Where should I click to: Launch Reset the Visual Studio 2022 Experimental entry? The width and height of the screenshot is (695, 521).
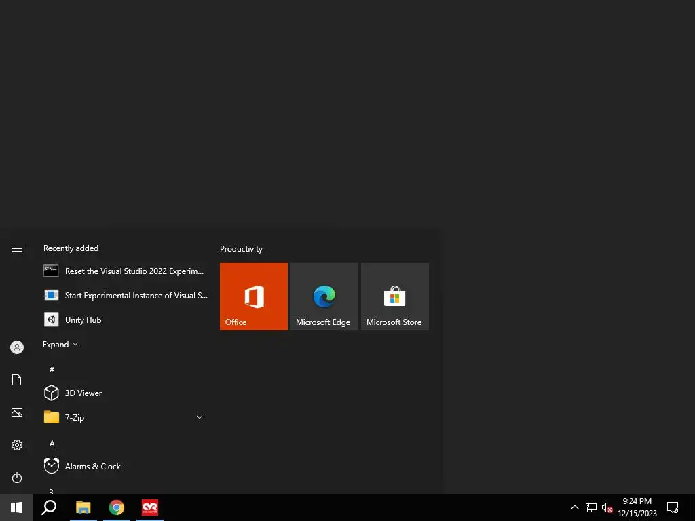(x=125, y=271)
